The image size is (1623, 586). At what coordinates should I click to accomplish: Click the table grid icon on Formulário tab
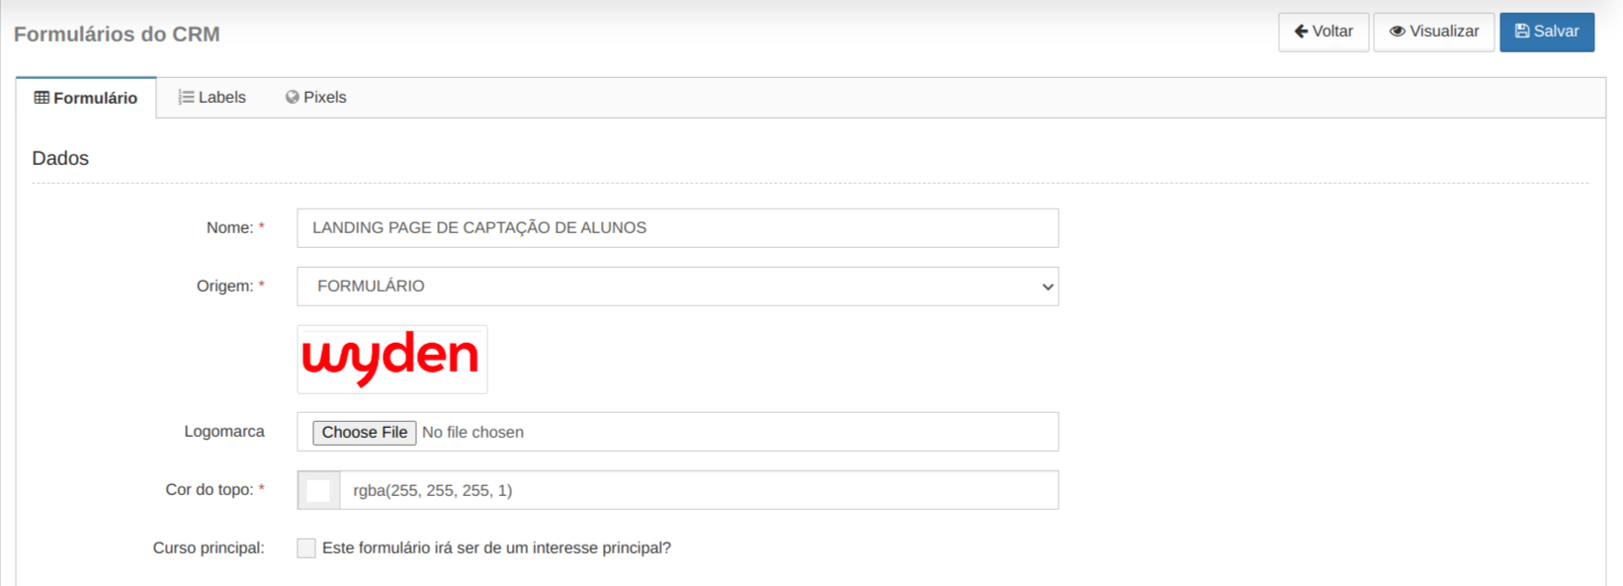point(42,98)
